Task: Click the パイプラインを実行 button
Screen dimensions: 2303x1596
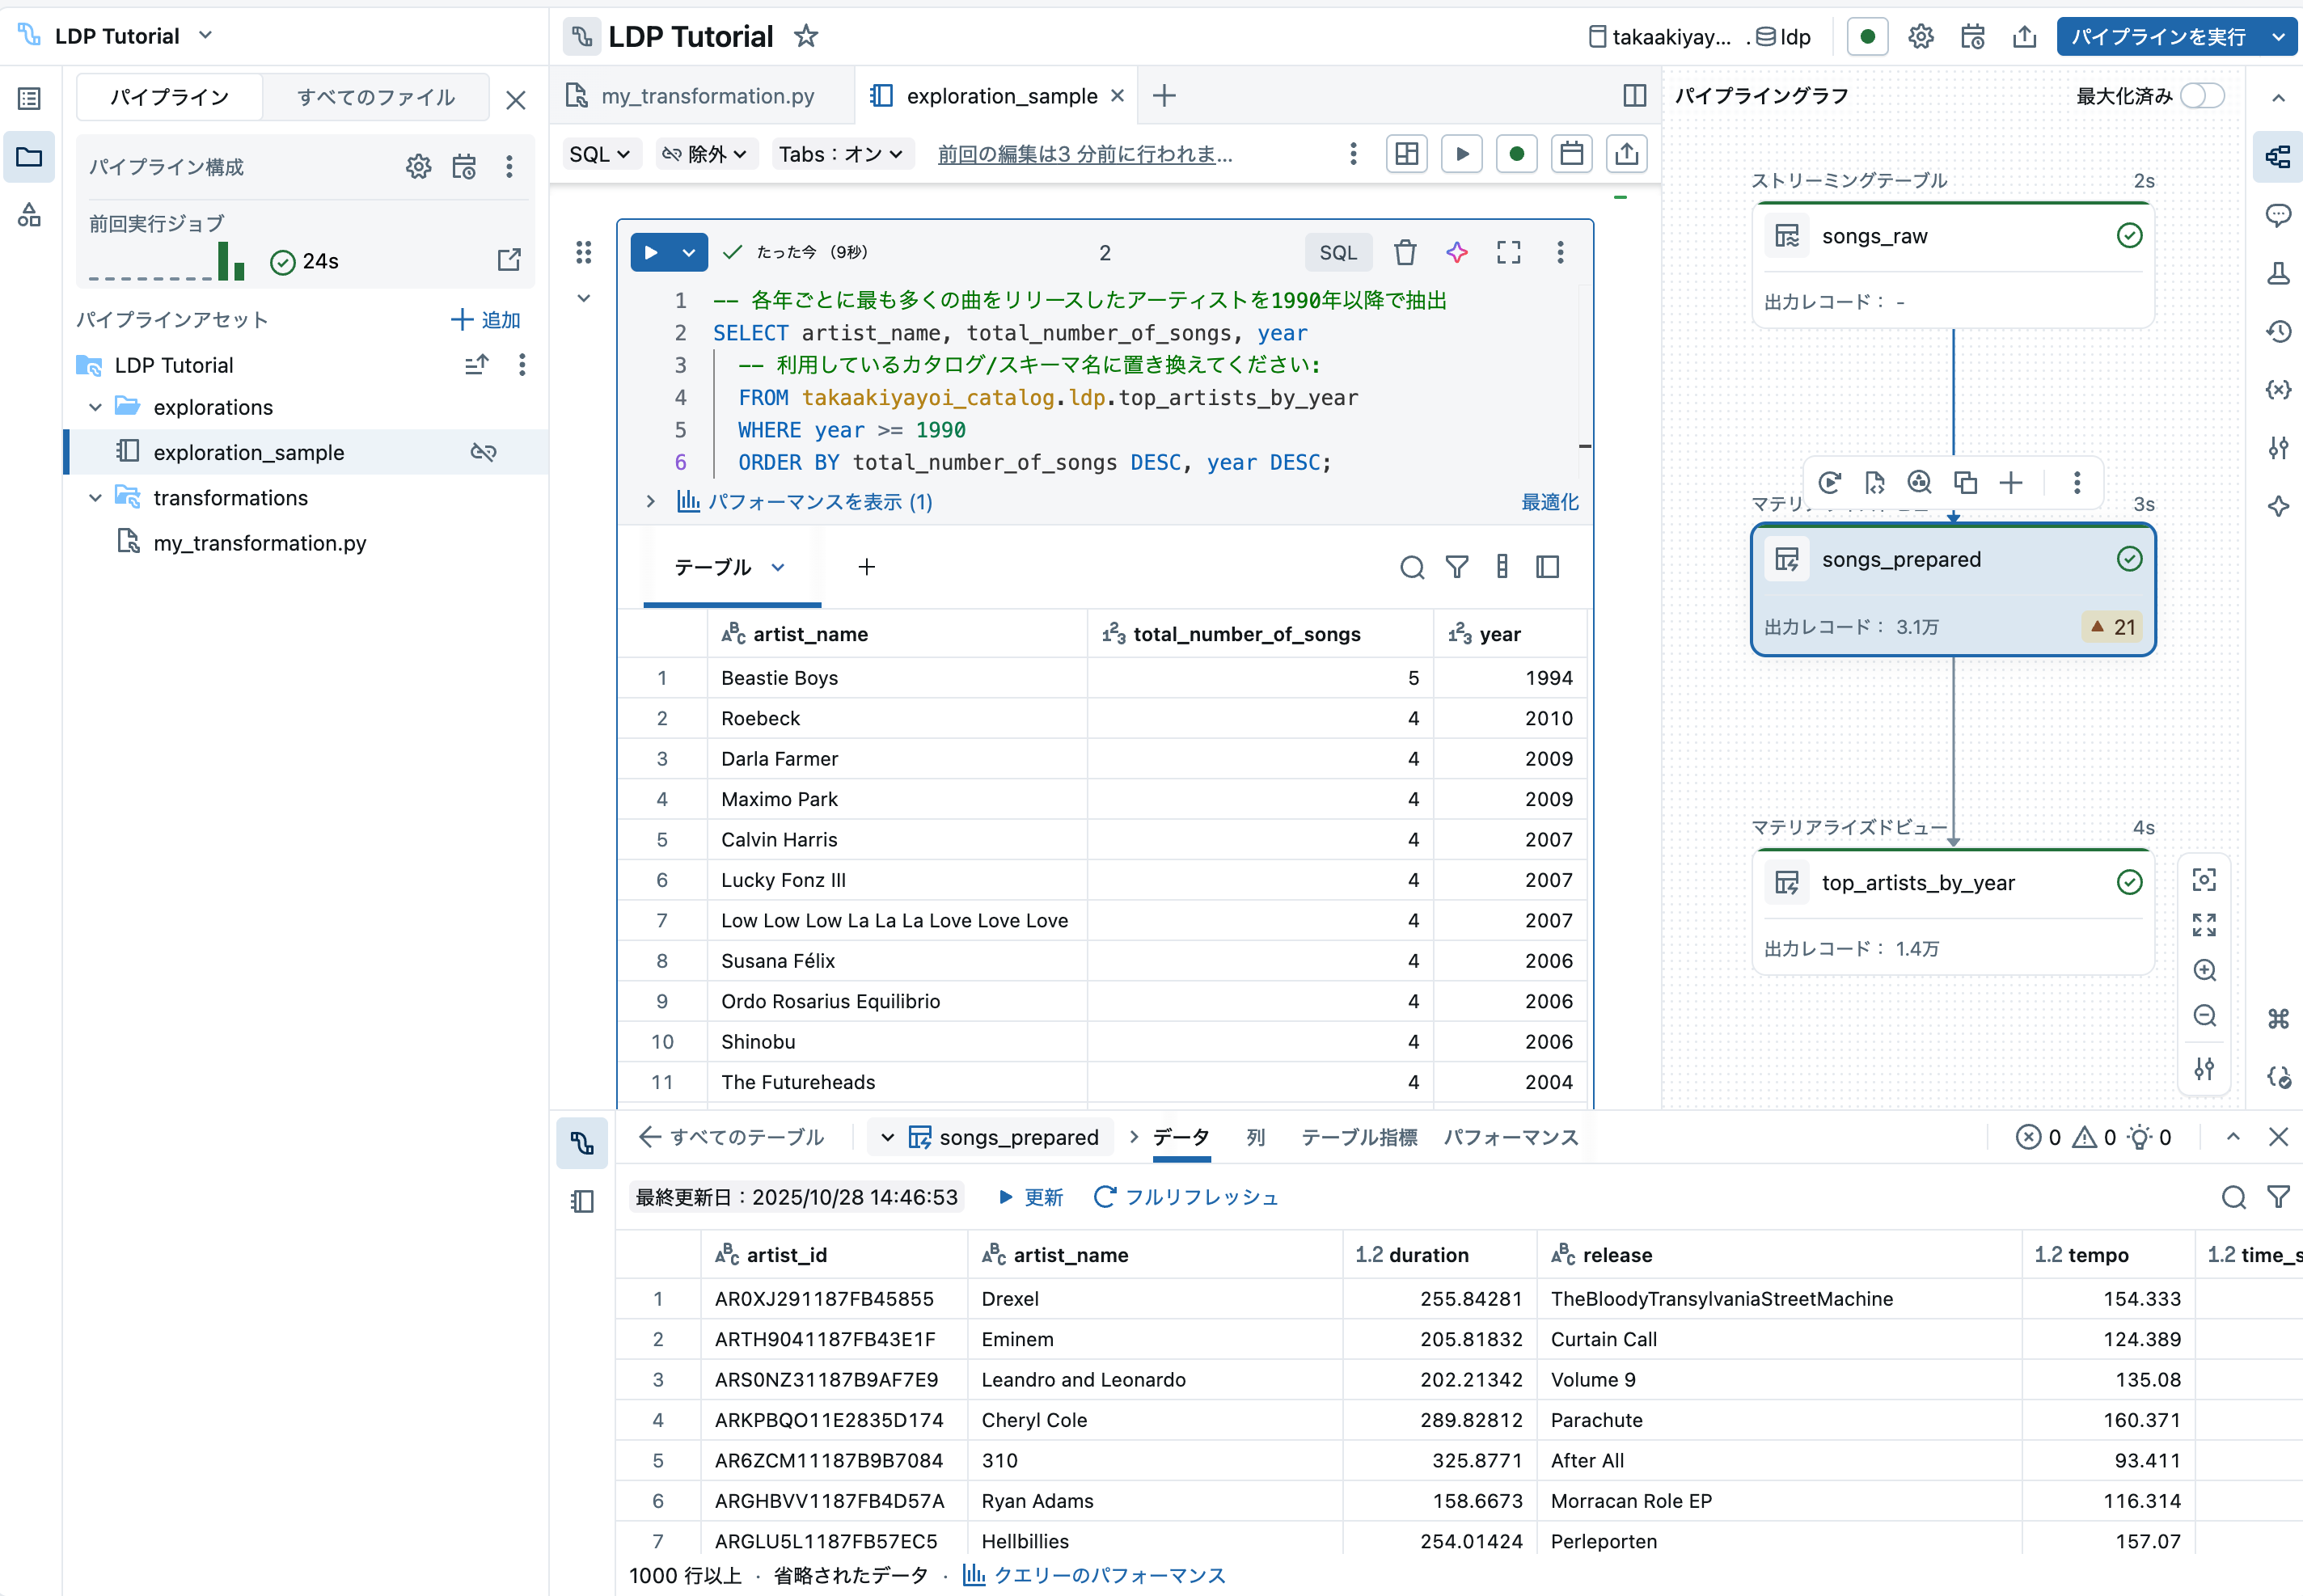Action: tap(2157, 37)
